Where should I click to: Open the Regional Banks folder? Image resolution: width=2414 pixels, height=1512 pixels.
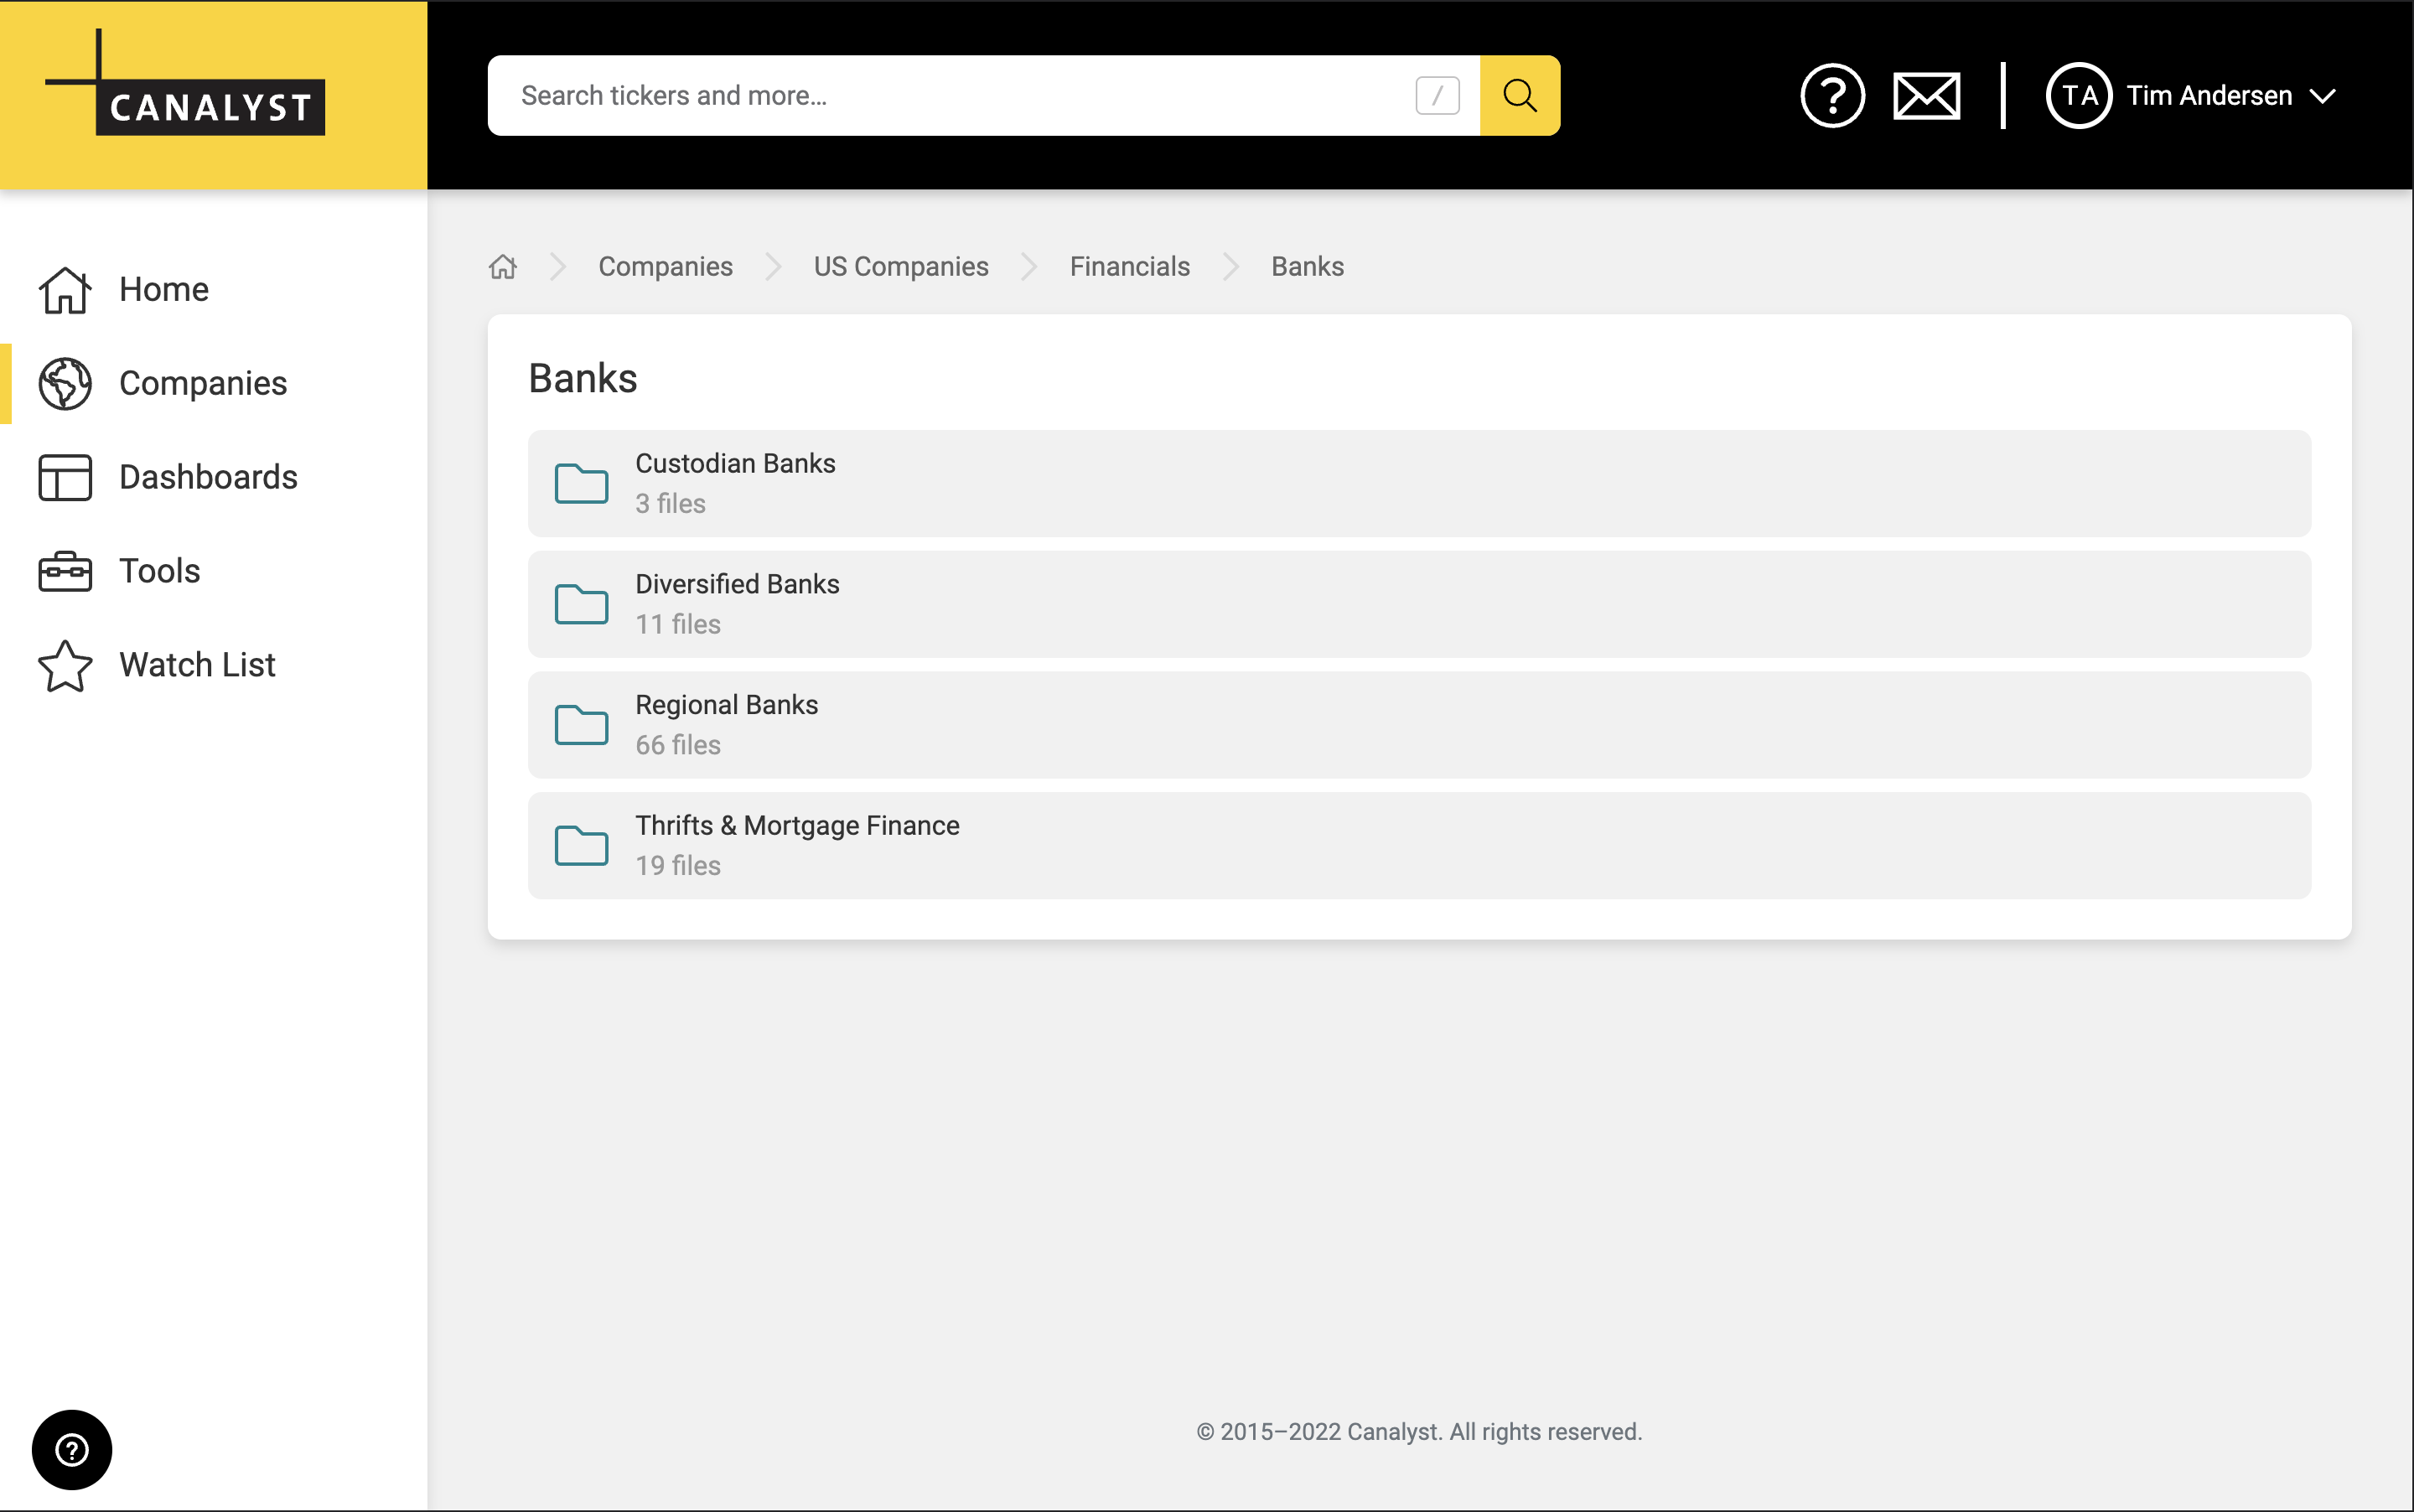click(727, 706)
